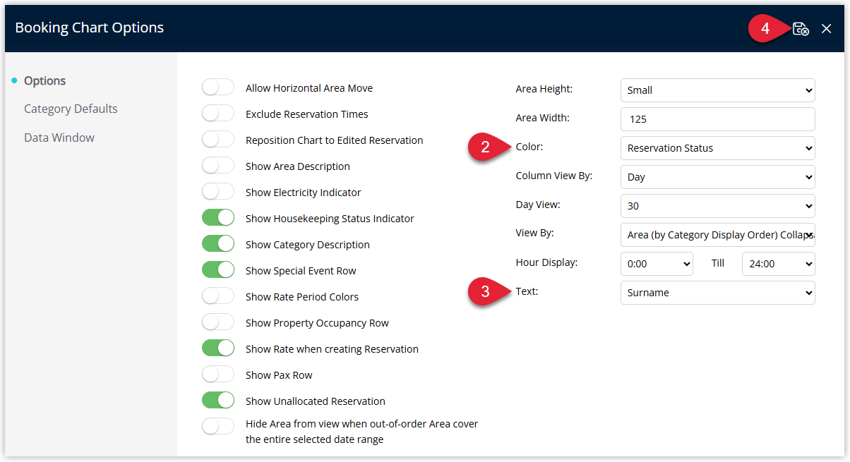Open the Area Height dropdown
The image size is (850, 462).
tap(717, 90)
